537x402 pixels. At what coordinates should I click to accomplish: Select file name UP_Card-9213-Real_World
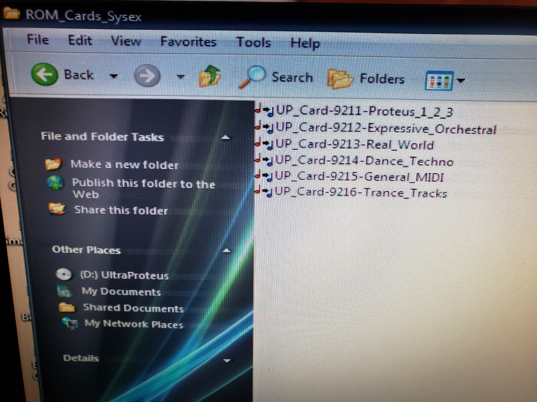[x=354, y=144]
